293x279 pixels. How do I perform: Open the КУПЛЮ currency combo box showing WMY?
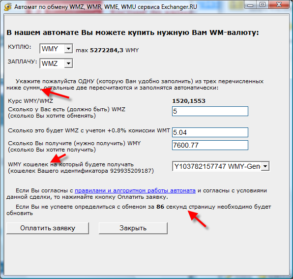[56, 49]
